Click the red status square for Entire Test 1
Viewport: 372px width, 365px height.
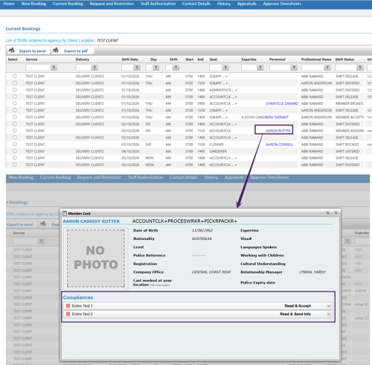pos(68,305)
